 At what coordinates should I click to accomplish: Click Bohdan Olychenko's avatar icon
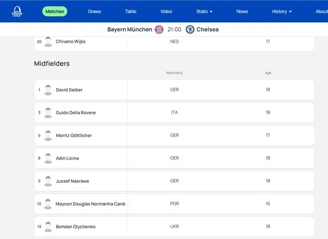(48, 226)
